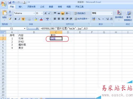
Task: Toggle italic formatting
Action: [19, 19]
